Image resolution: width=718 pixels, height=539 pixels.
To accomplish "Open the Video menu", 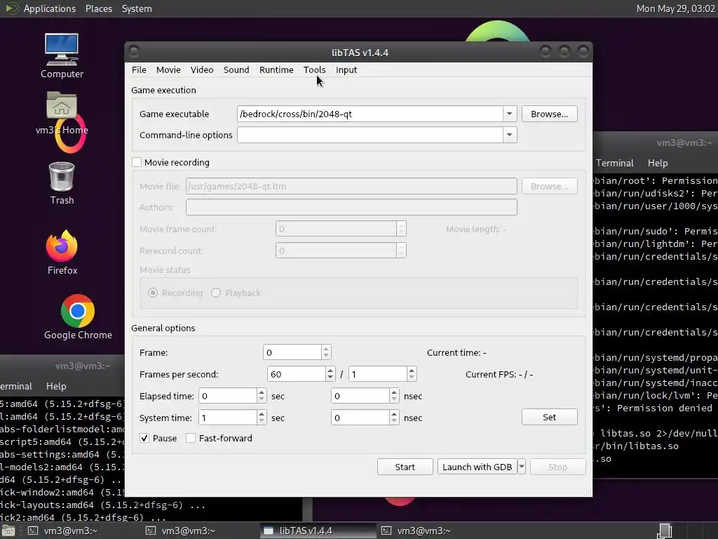I will click(201, 69).
